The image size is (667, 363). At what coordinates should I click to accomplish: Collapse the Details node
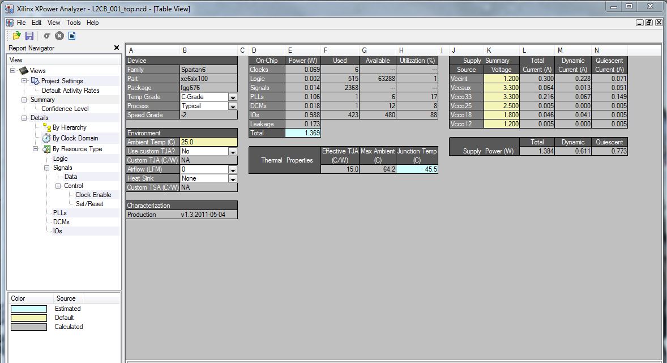[24, 118]
